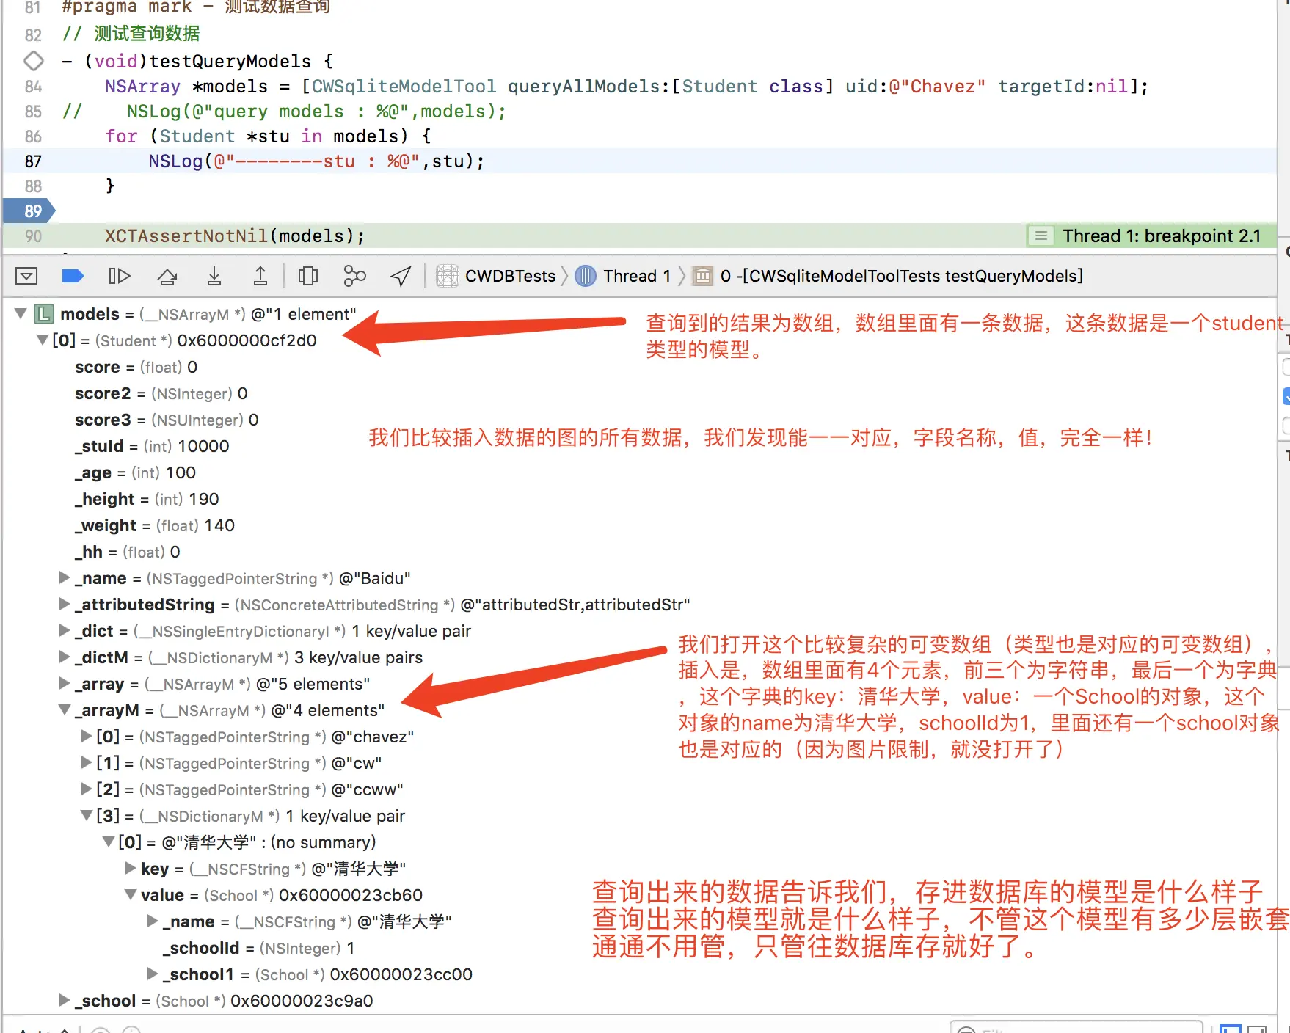Image resolution: width=1290 pixels, height=1033 pixels.
Task: Expand _arrayM element [2] ccww
Action: (x=87, y=789)
